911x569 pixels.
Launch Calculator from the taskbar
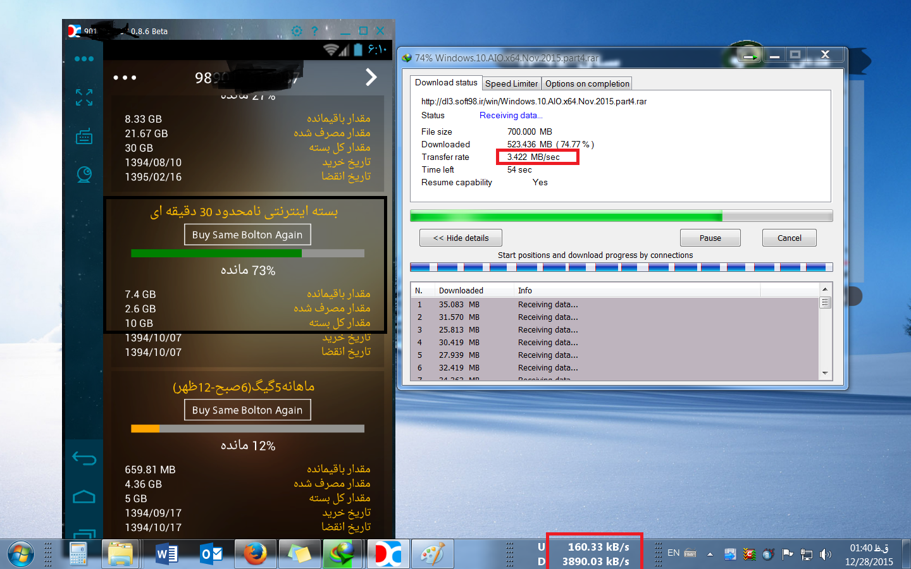tap(78, 554)
